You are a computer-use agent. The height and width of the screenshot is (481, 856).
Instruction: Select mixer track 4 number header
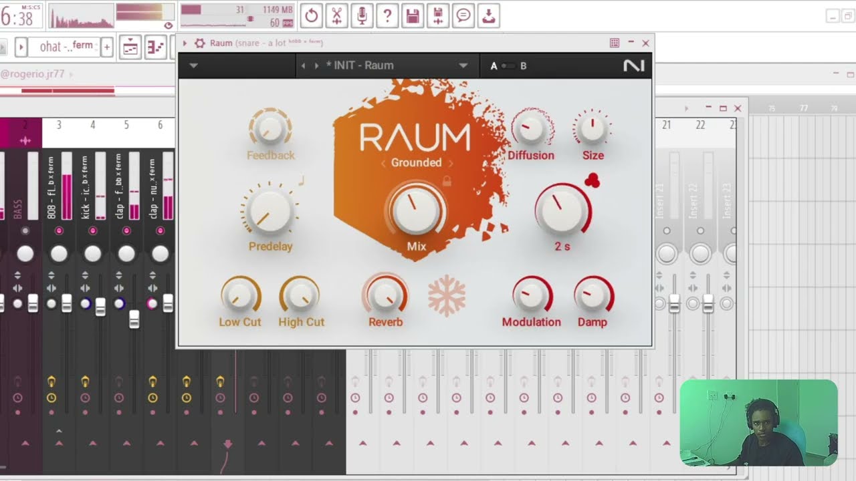(93, 125)
